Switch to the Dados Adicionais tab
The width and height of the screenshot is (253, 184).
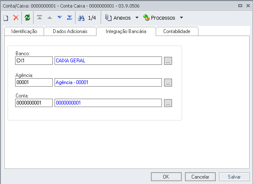(x=70, y=31)
